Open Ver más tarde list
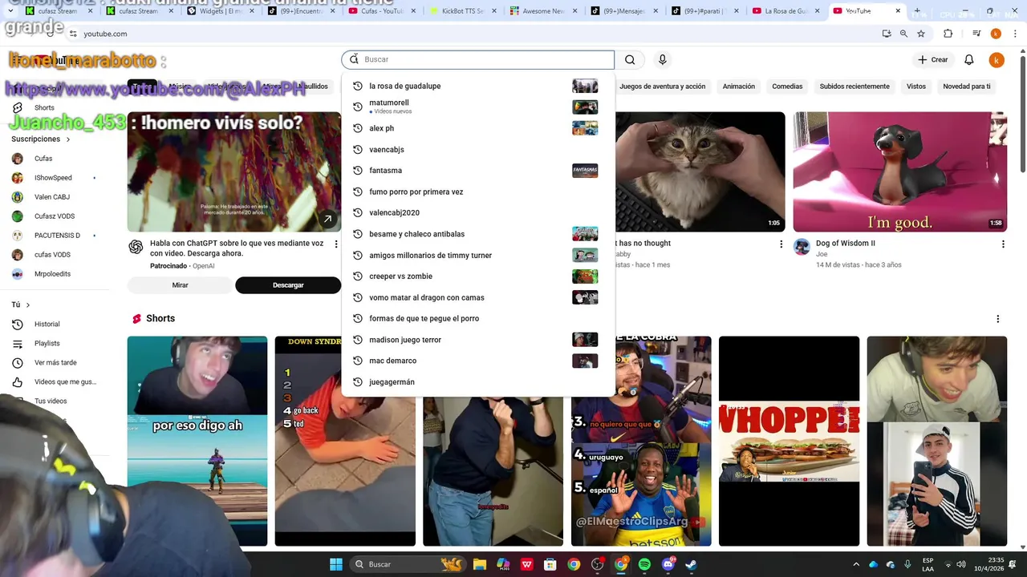Viewport: 1027px width, 577px height. coord(55,363)
